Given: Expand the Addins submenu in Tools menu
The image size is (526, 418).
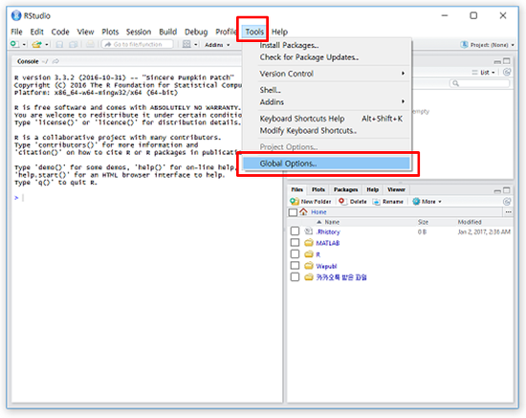Looking at the screenshot, I should [x=327, y=102].
